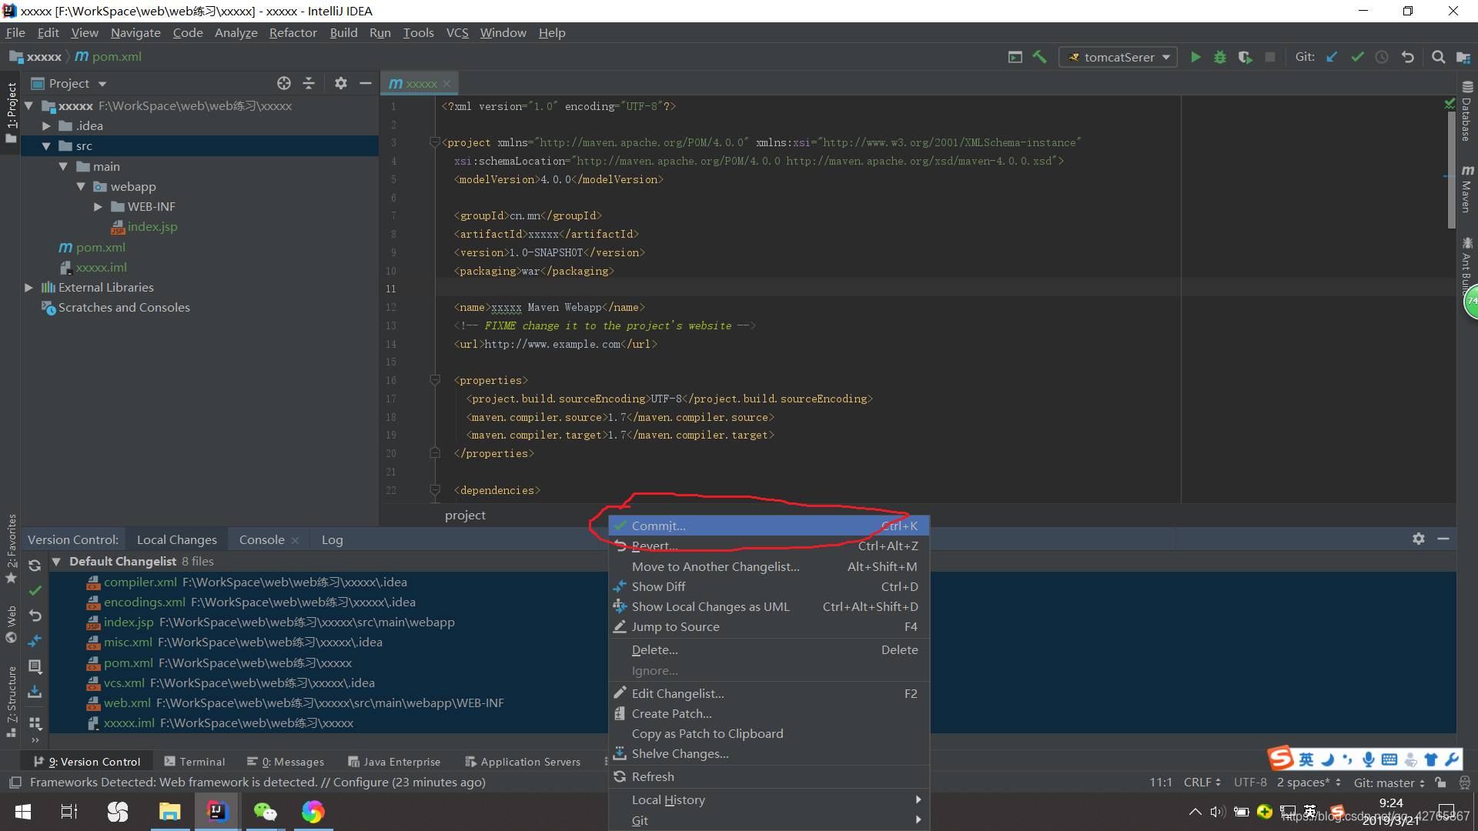This screenshot has width=1478, height=831.
Task: Click the Build project hammer icon
Action: tap(1040, 57)
